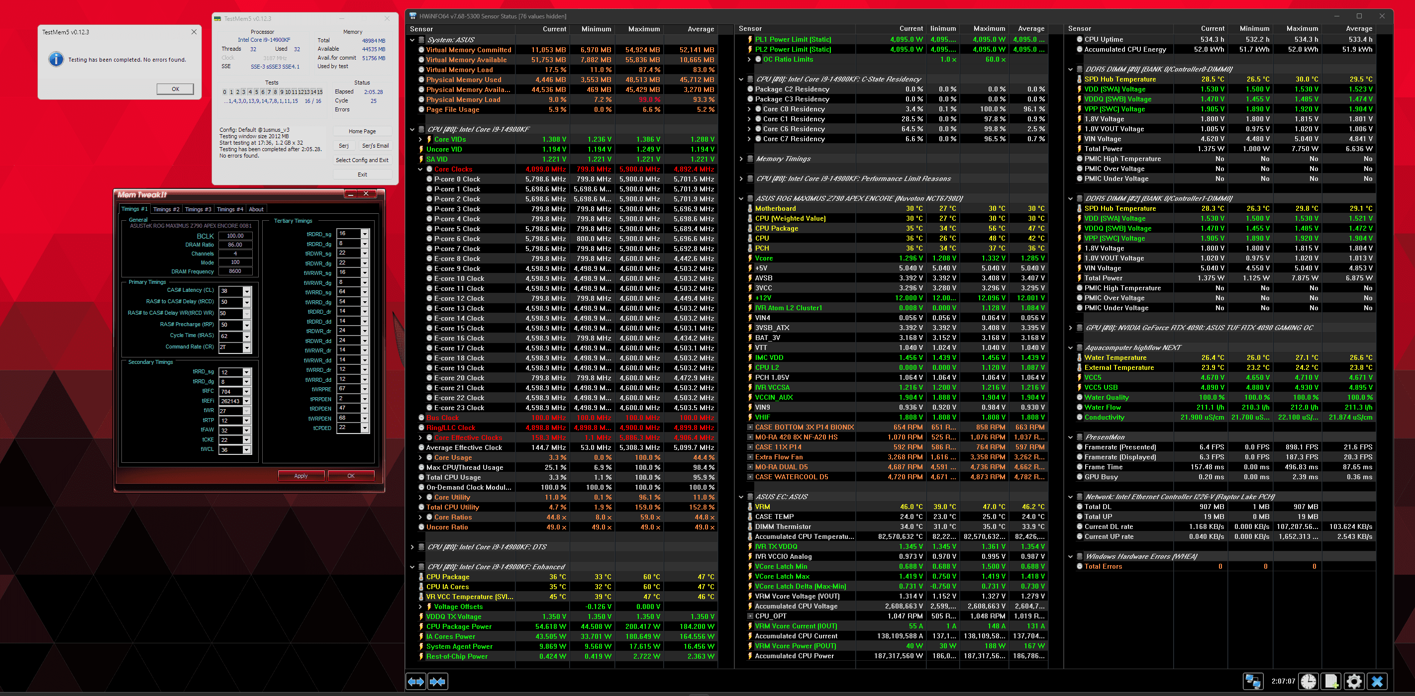The width and height of the screenshot is (1415, 696).
Task: Click OK in the TestMem5 completion dialog
Action: (x=175, y=89)
